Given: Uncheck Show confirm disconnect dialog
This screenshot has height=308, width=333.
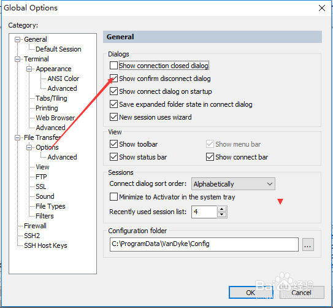Looking at the screenshot, I should click(113, 79).
